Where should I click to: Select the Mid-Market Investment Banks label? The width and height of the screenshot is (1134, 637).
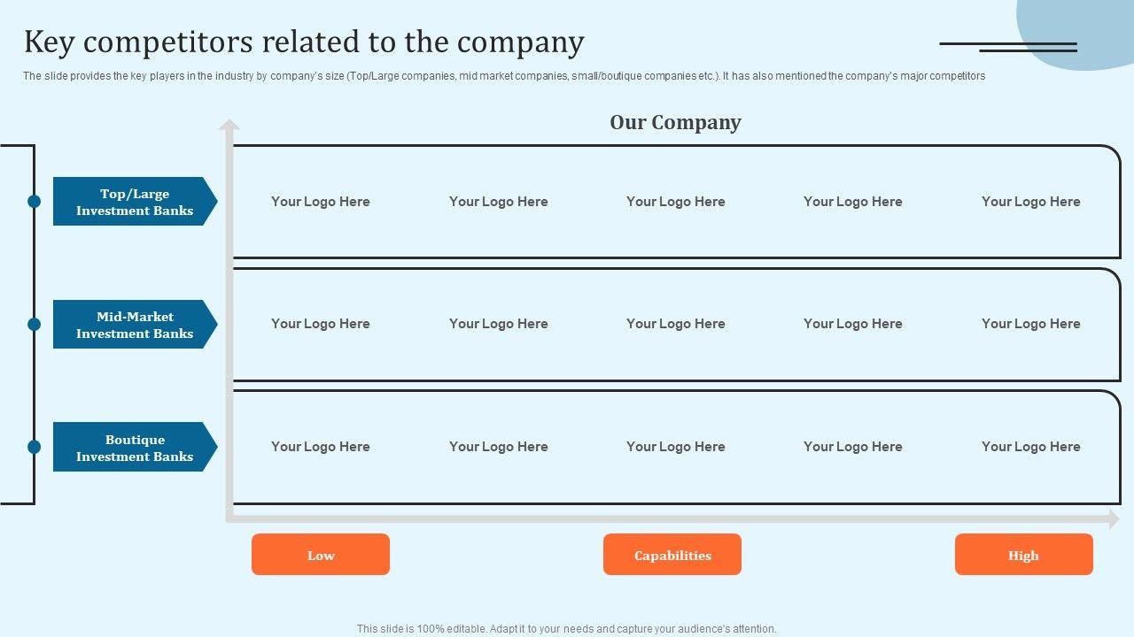[x=135, y=325]
